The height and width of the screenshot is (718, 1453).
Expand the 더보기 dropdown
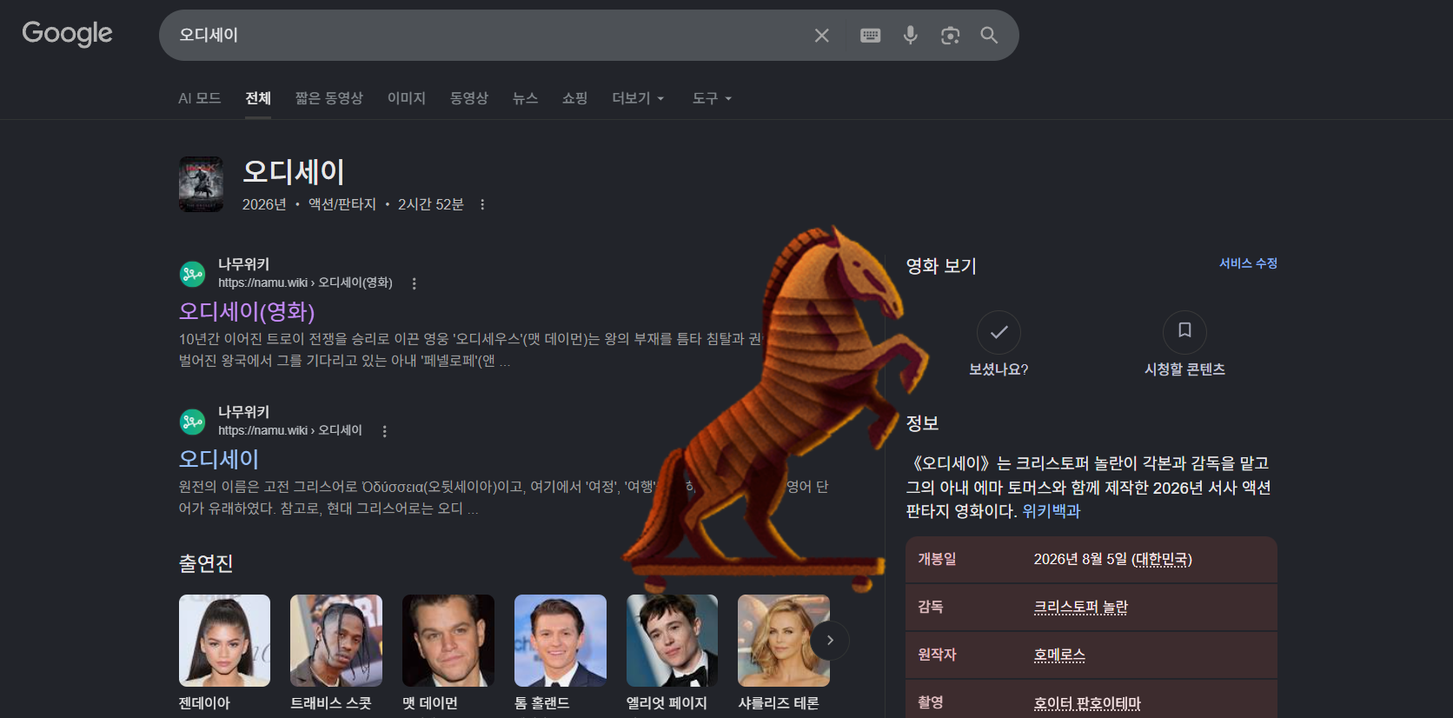click(638, 98)
